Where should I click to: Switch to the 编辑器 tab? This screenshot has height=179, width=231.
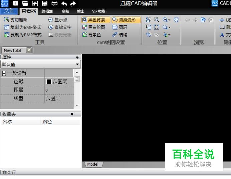coord(47,11)
